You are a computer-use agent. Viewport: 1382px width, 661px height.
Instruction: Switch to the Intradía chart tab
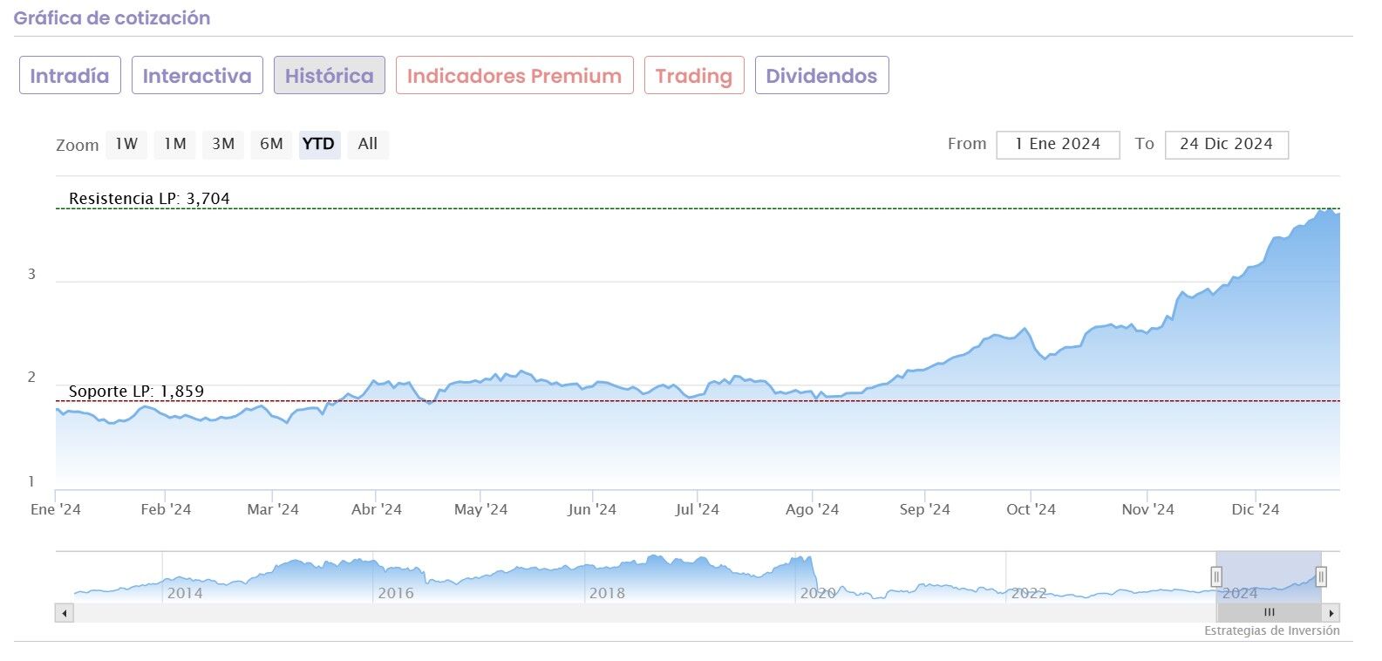click(x=69, y=76)
